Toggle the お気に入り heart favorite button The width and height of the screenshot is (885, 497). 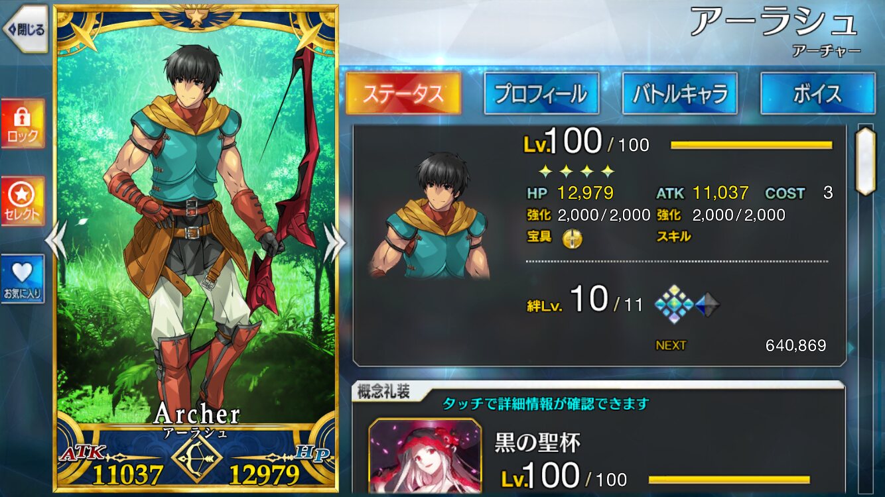coord(23,279)
